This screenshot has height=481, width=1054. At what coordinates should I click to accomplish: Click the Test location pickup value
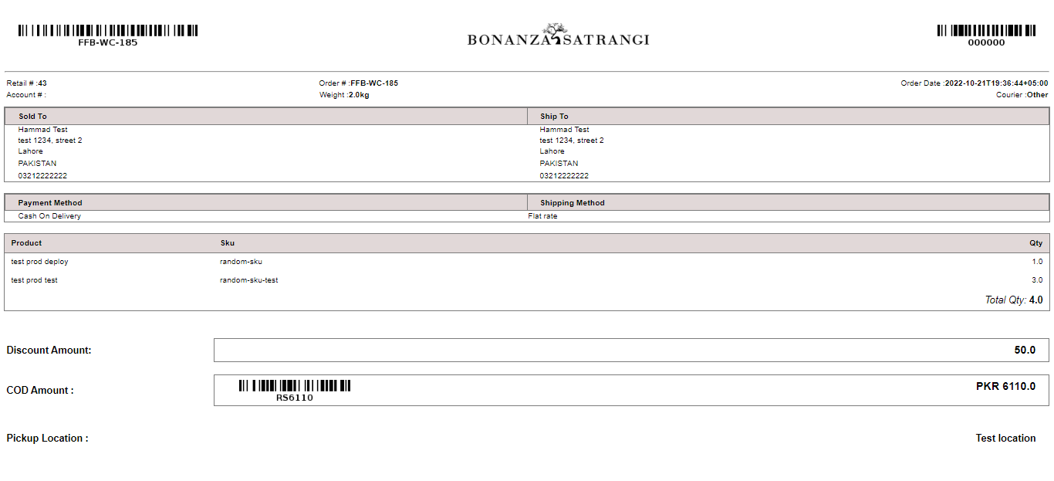pyautogui.click(x=1005, y=439)
